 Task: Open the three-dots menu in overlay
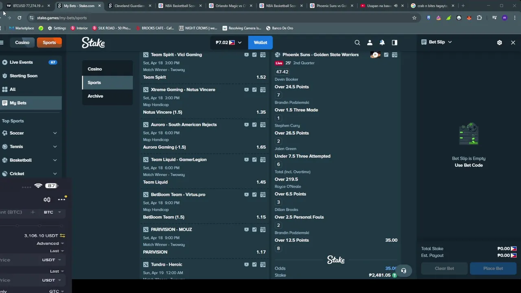pos(61,199)
